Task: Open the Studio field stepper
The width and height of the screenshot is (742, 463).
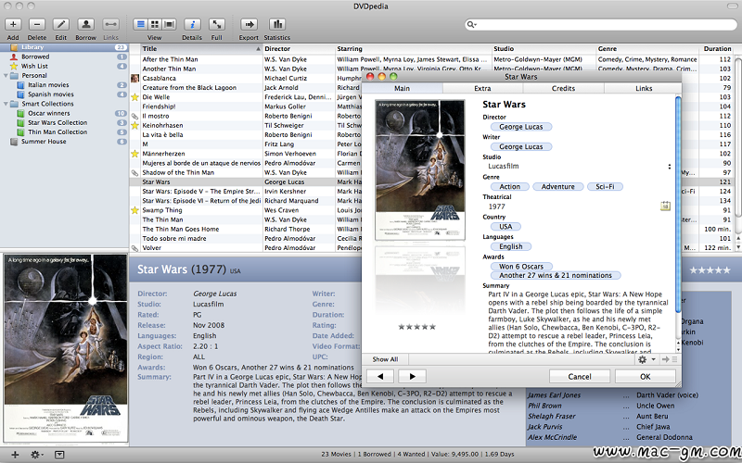Action: (669, 167)
